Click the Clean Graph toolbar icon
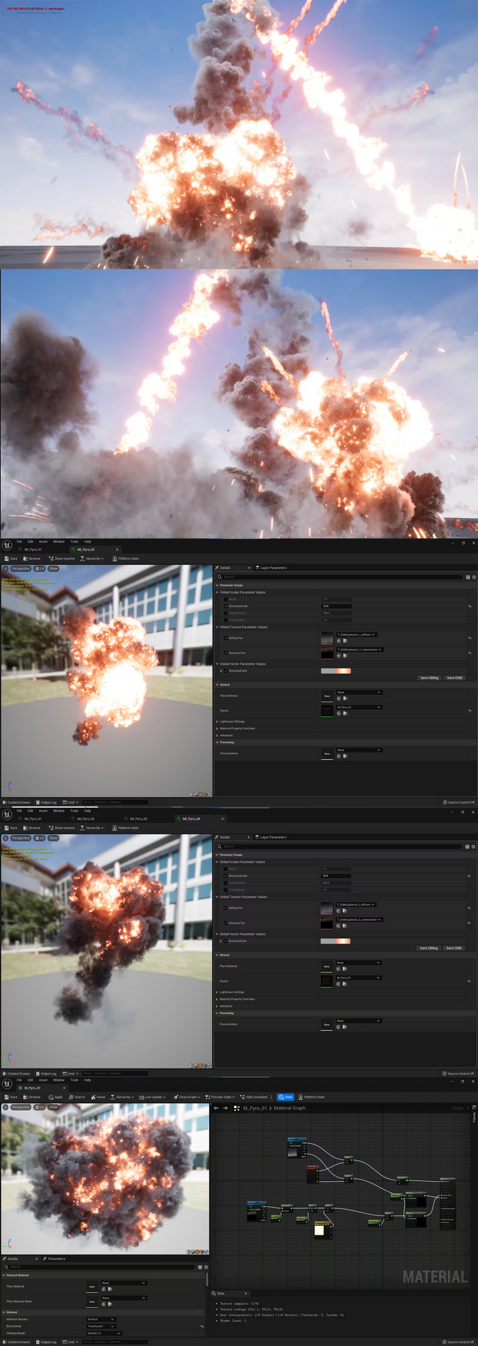This screenshot has width=478, height=1346. pyautogui.click(x=186, y=1097)
